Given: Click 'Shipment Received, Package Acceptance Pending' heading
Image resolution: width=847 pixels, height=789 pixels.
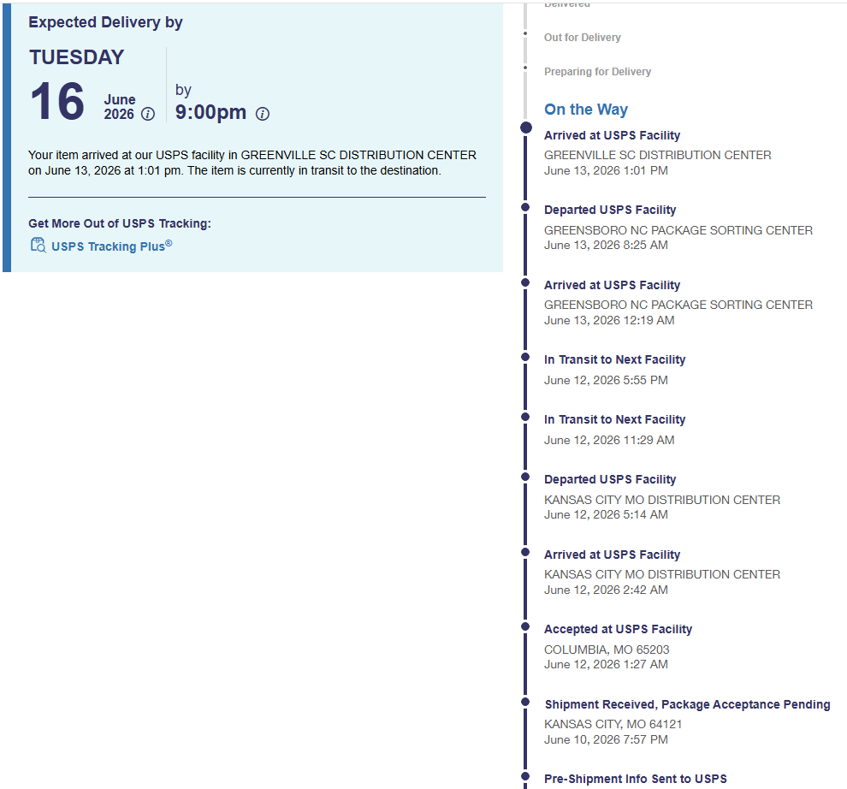Looking at the screenshot, I should tap(687, 704).
